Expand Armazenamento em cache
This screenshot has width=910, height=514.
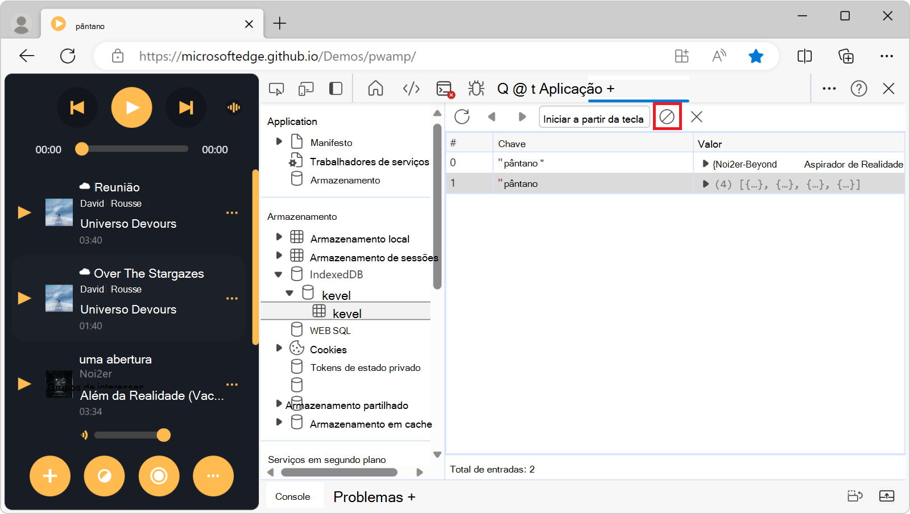coord(279,422)
